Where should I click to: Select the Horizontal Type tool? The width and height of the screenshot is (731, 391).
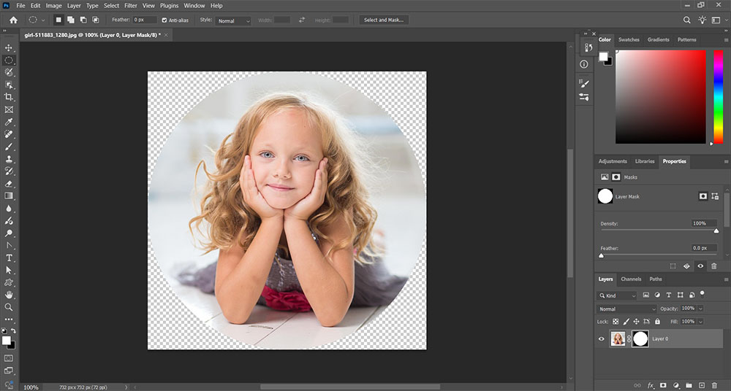click(9, 258)
